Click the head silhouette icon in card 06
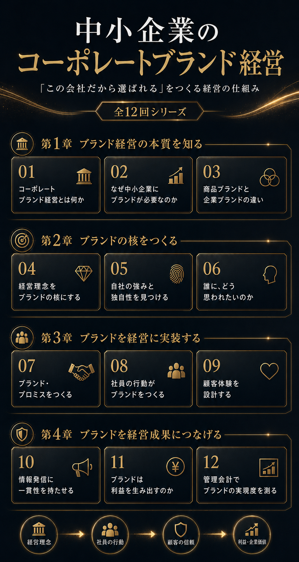This screenshot has width=299, height=562. (270, 274)
